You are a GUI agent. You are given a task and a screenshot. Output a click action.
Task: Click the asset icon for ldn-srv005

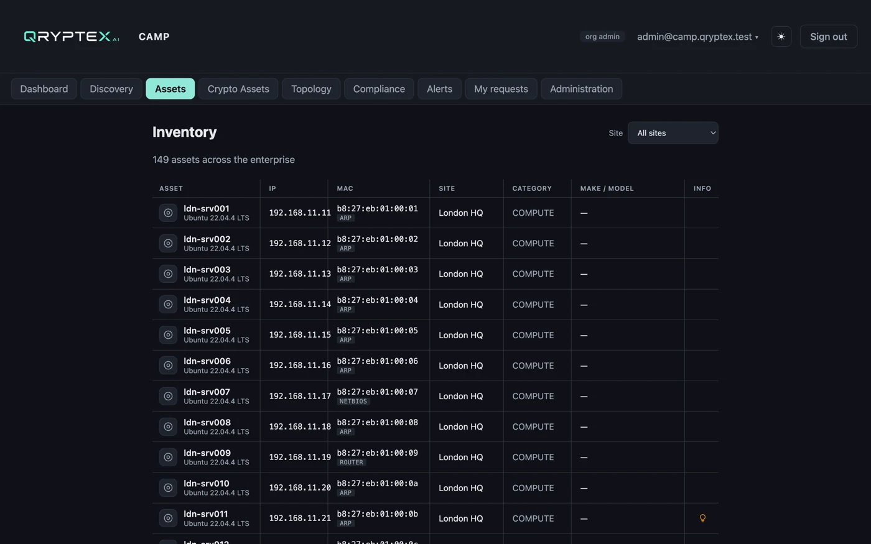click(168, 334)
